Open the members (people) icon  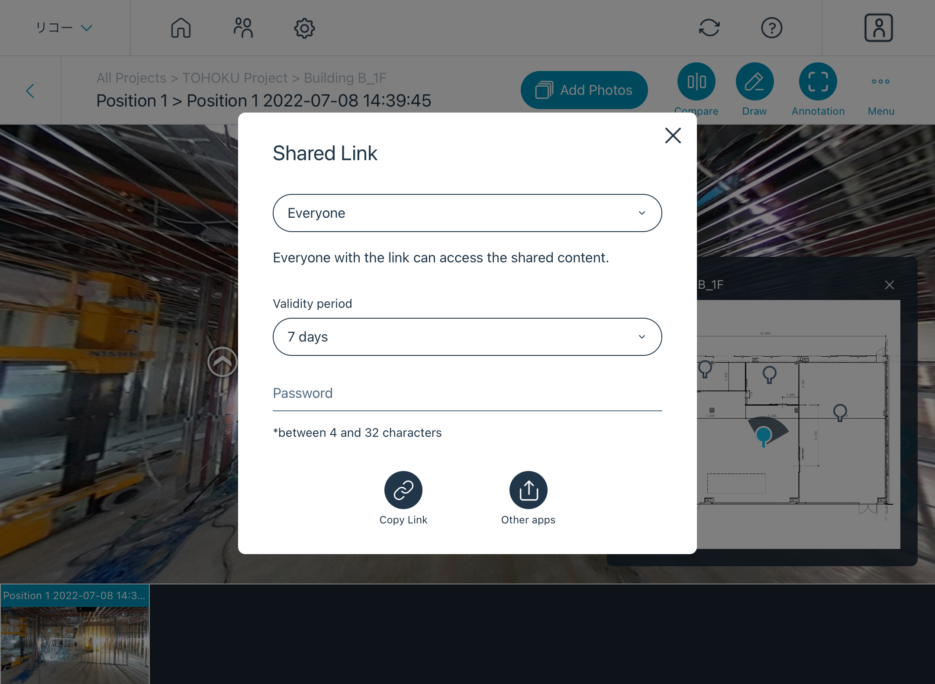243,28
